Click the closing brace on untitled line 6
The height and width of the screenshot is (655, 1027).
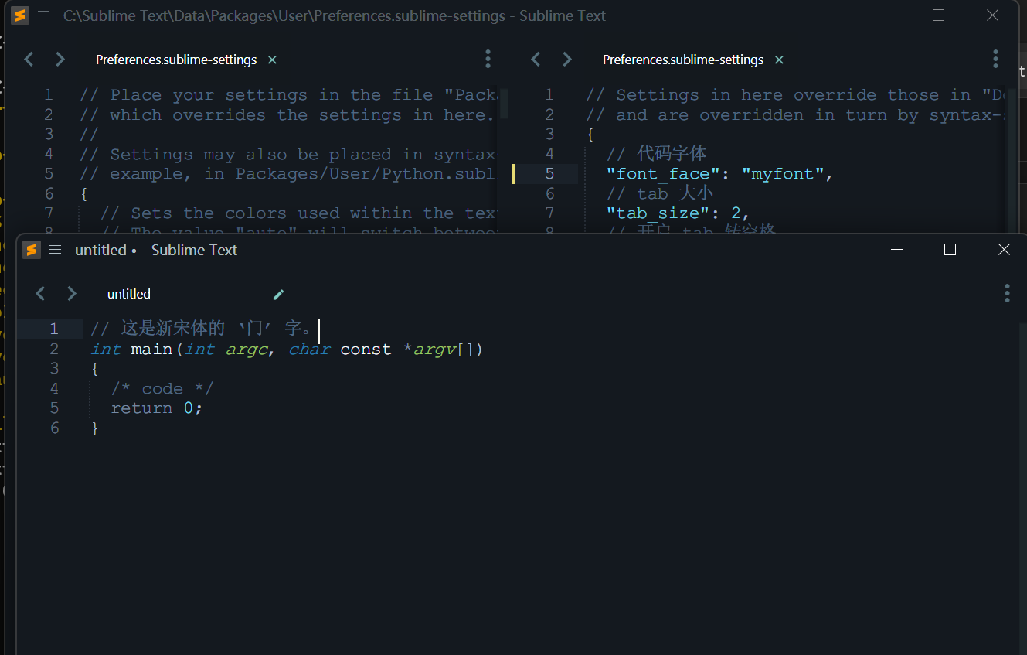[95, 428]
